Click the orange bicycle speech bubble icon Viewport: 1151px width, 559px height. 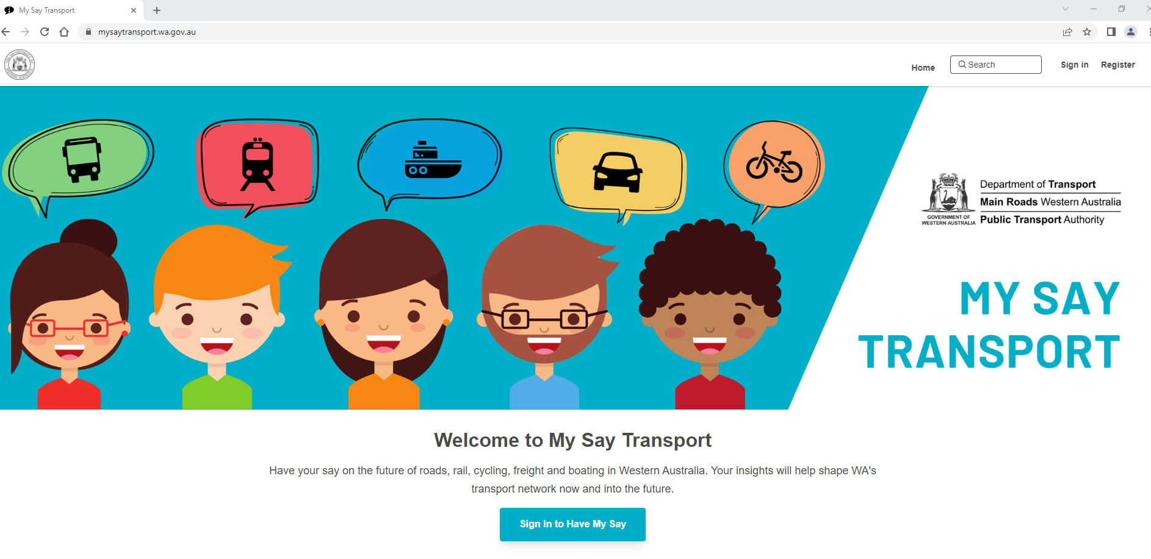pyautogui.click(x=774, y=165)
